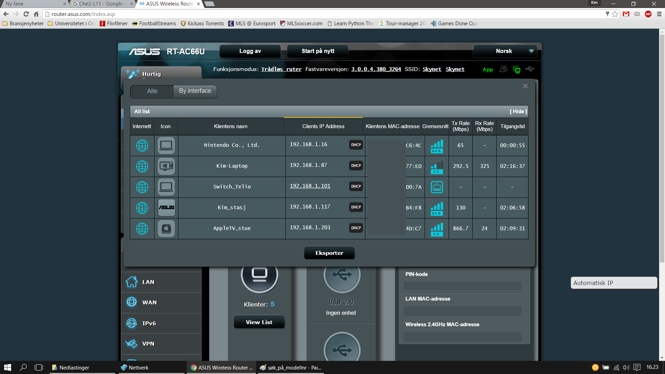Image resolution: width=665 pixels, height=374 pixels.
Task: Click the View List button
Action: click(x=259, y=322)
